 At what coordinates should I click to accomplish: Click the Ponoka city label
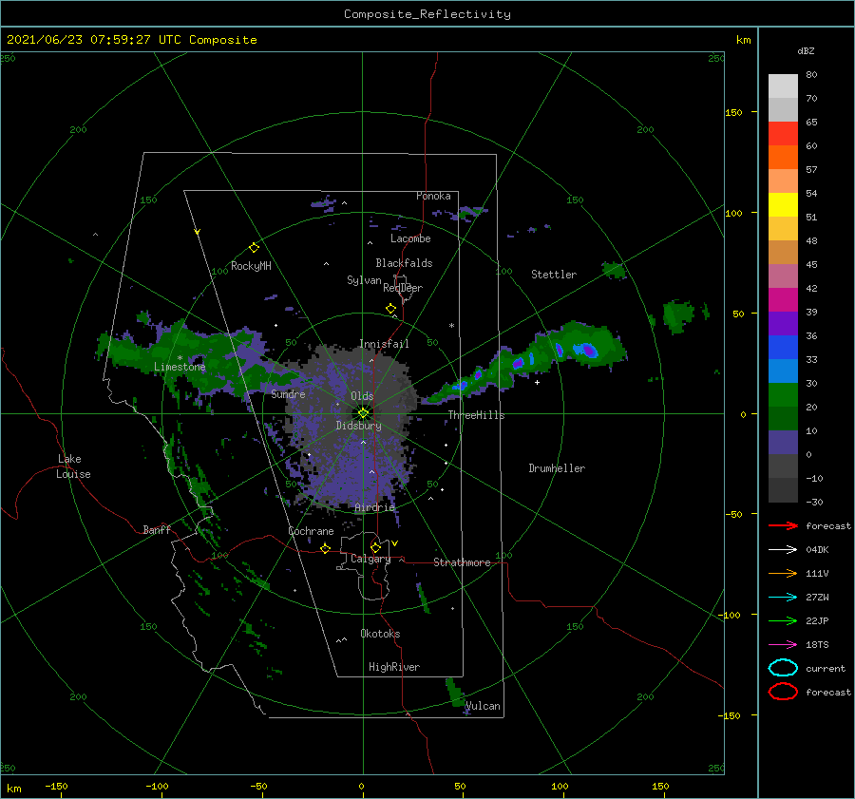coord(433,196)
